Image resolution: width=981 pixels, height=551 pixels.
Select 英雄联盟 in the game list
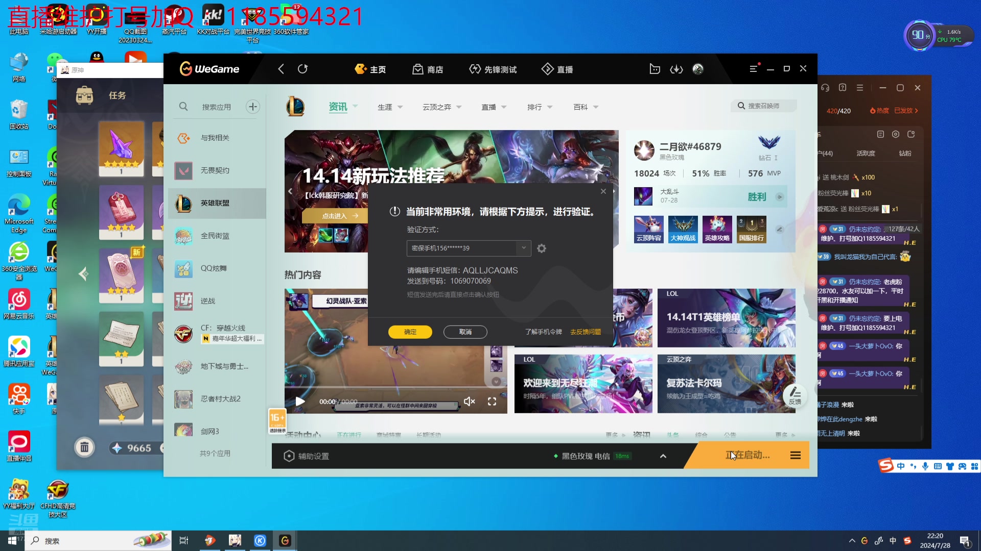click(217, 203)
